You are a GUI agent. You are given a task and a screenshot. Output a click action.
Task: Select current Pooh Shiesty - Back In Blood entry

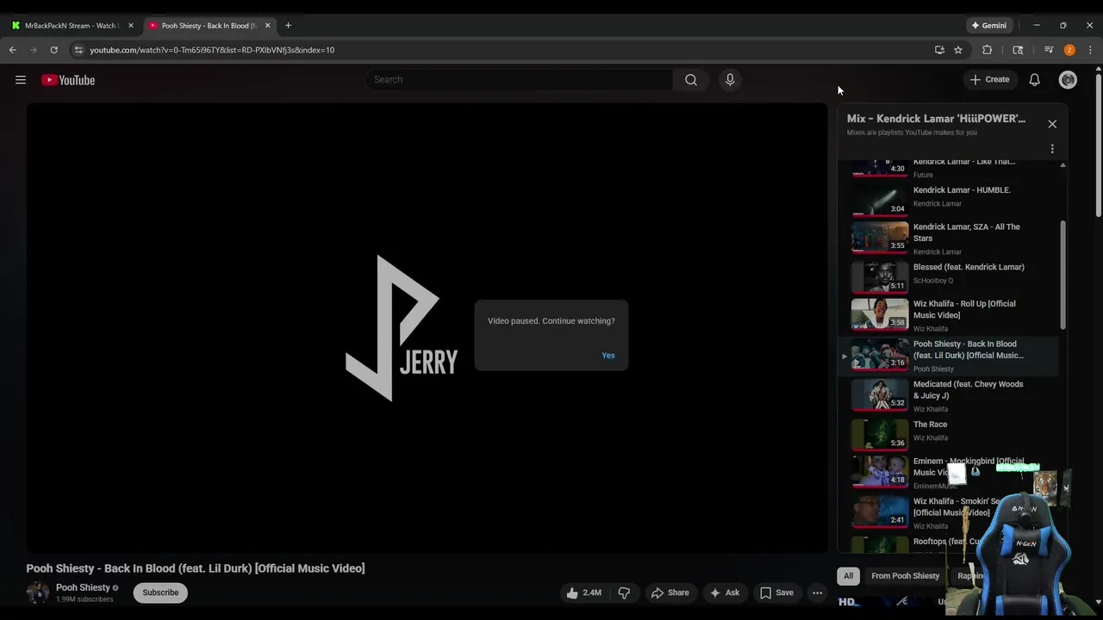point(951,356)
